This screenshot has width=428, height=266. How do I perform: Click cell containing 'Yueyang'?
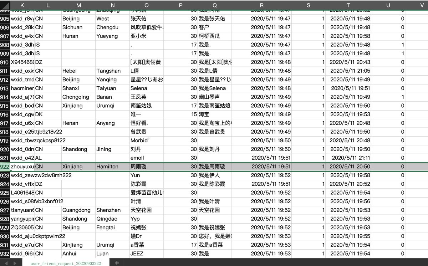113,36
